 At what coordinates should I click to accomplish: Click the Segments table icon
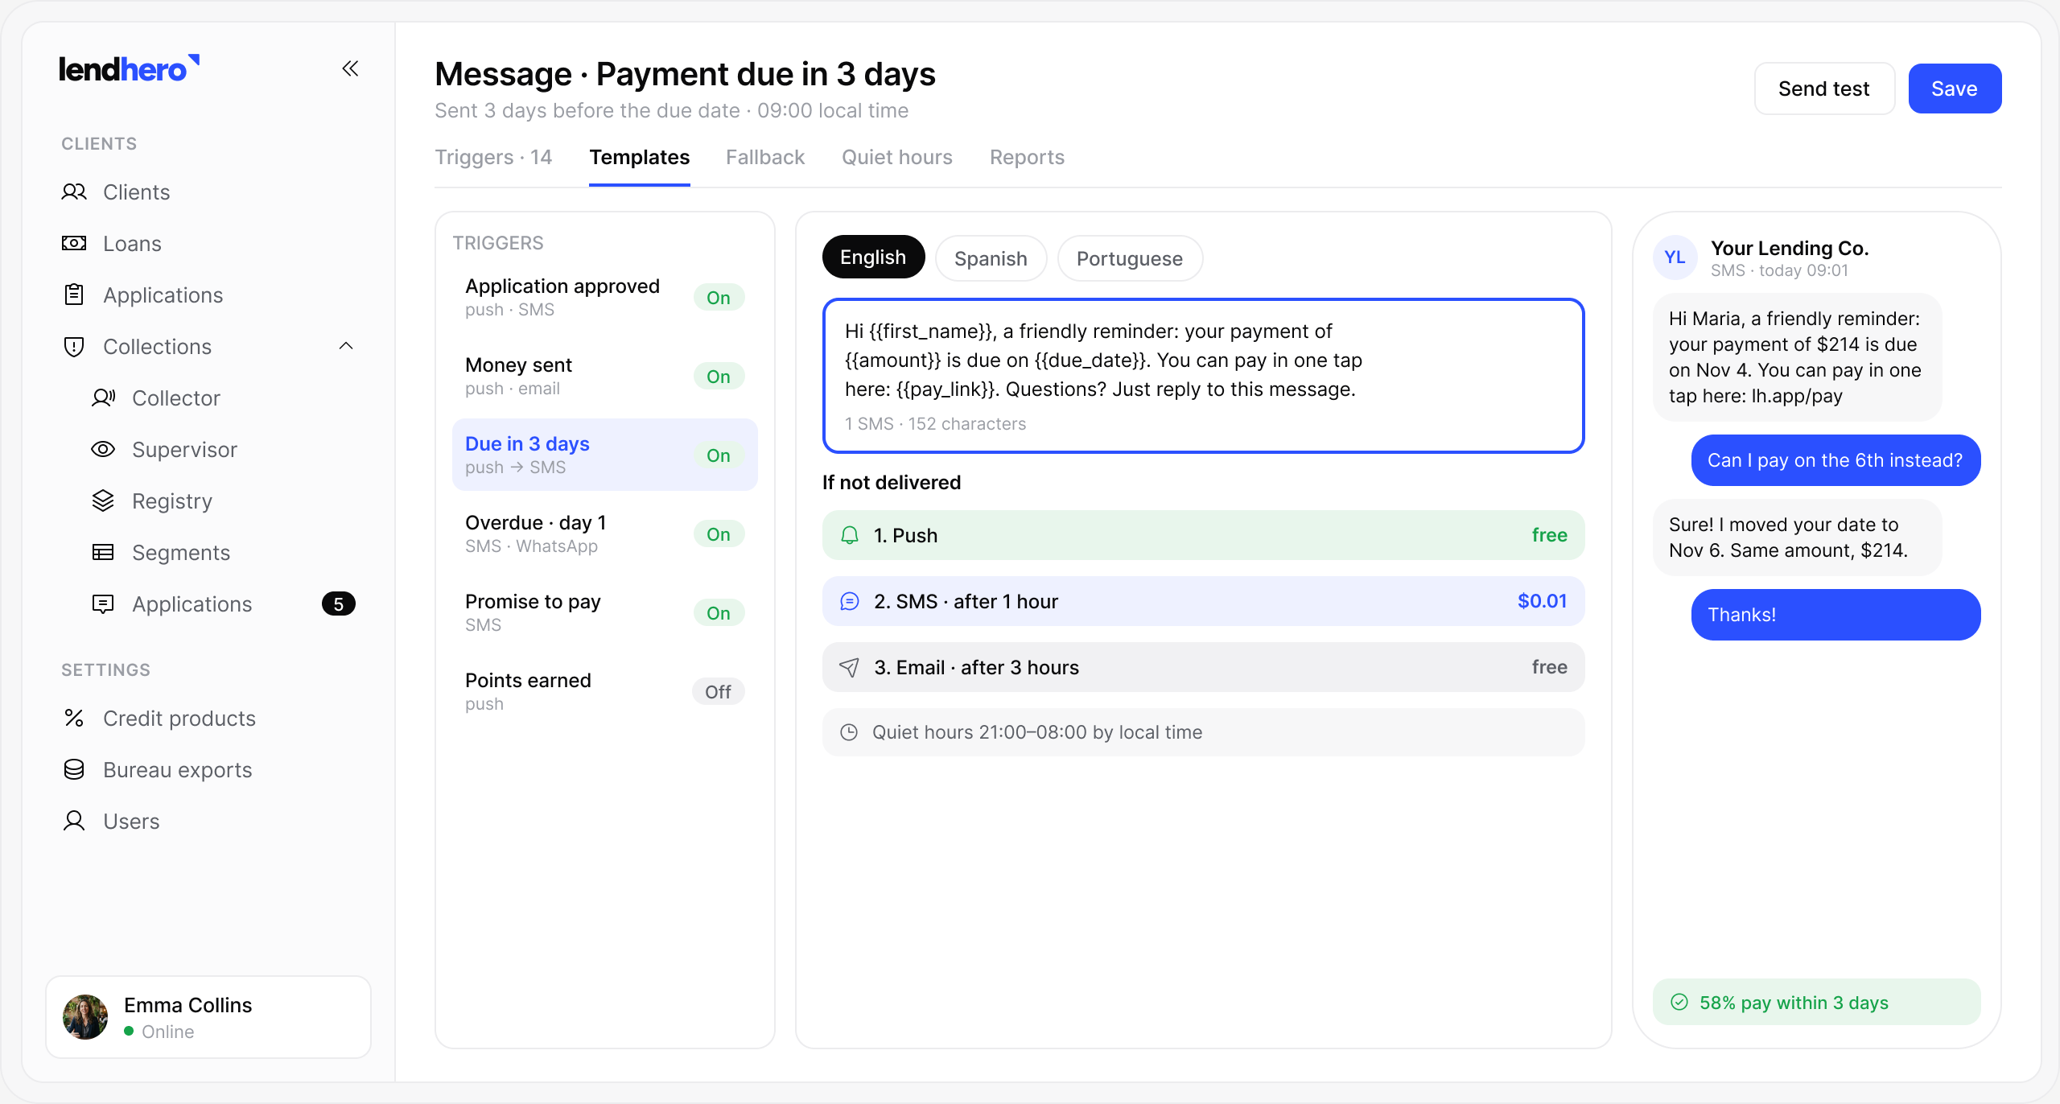103,553
